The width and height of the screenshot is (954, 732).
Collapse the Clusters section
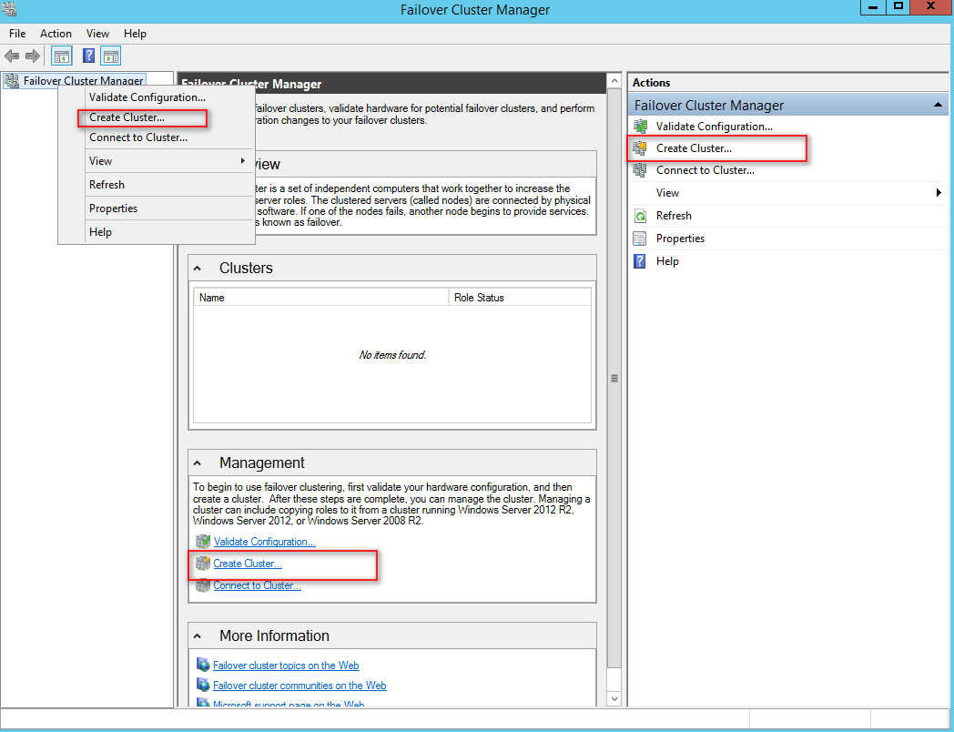(198, 269)
